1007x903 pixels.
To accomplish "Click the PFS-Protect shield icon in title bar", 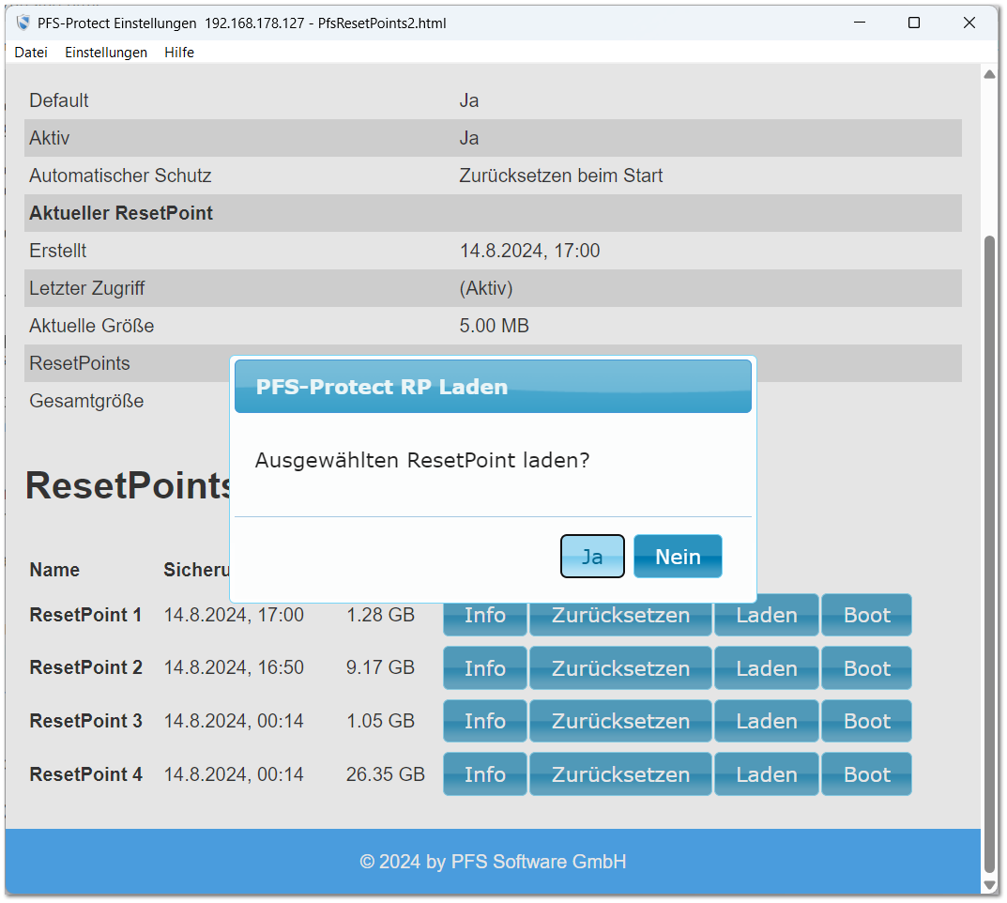I will pyautogui.click(x=23, y=23).
